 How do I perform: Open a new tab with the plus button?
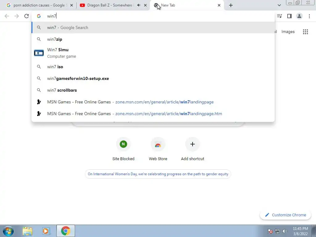(x=231, y=5)
